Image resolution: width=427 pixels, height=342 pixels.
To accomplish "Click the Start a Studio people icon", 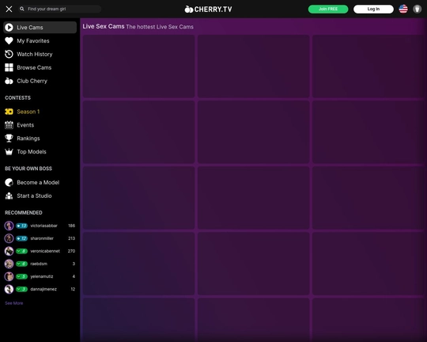I will (9, 196).
